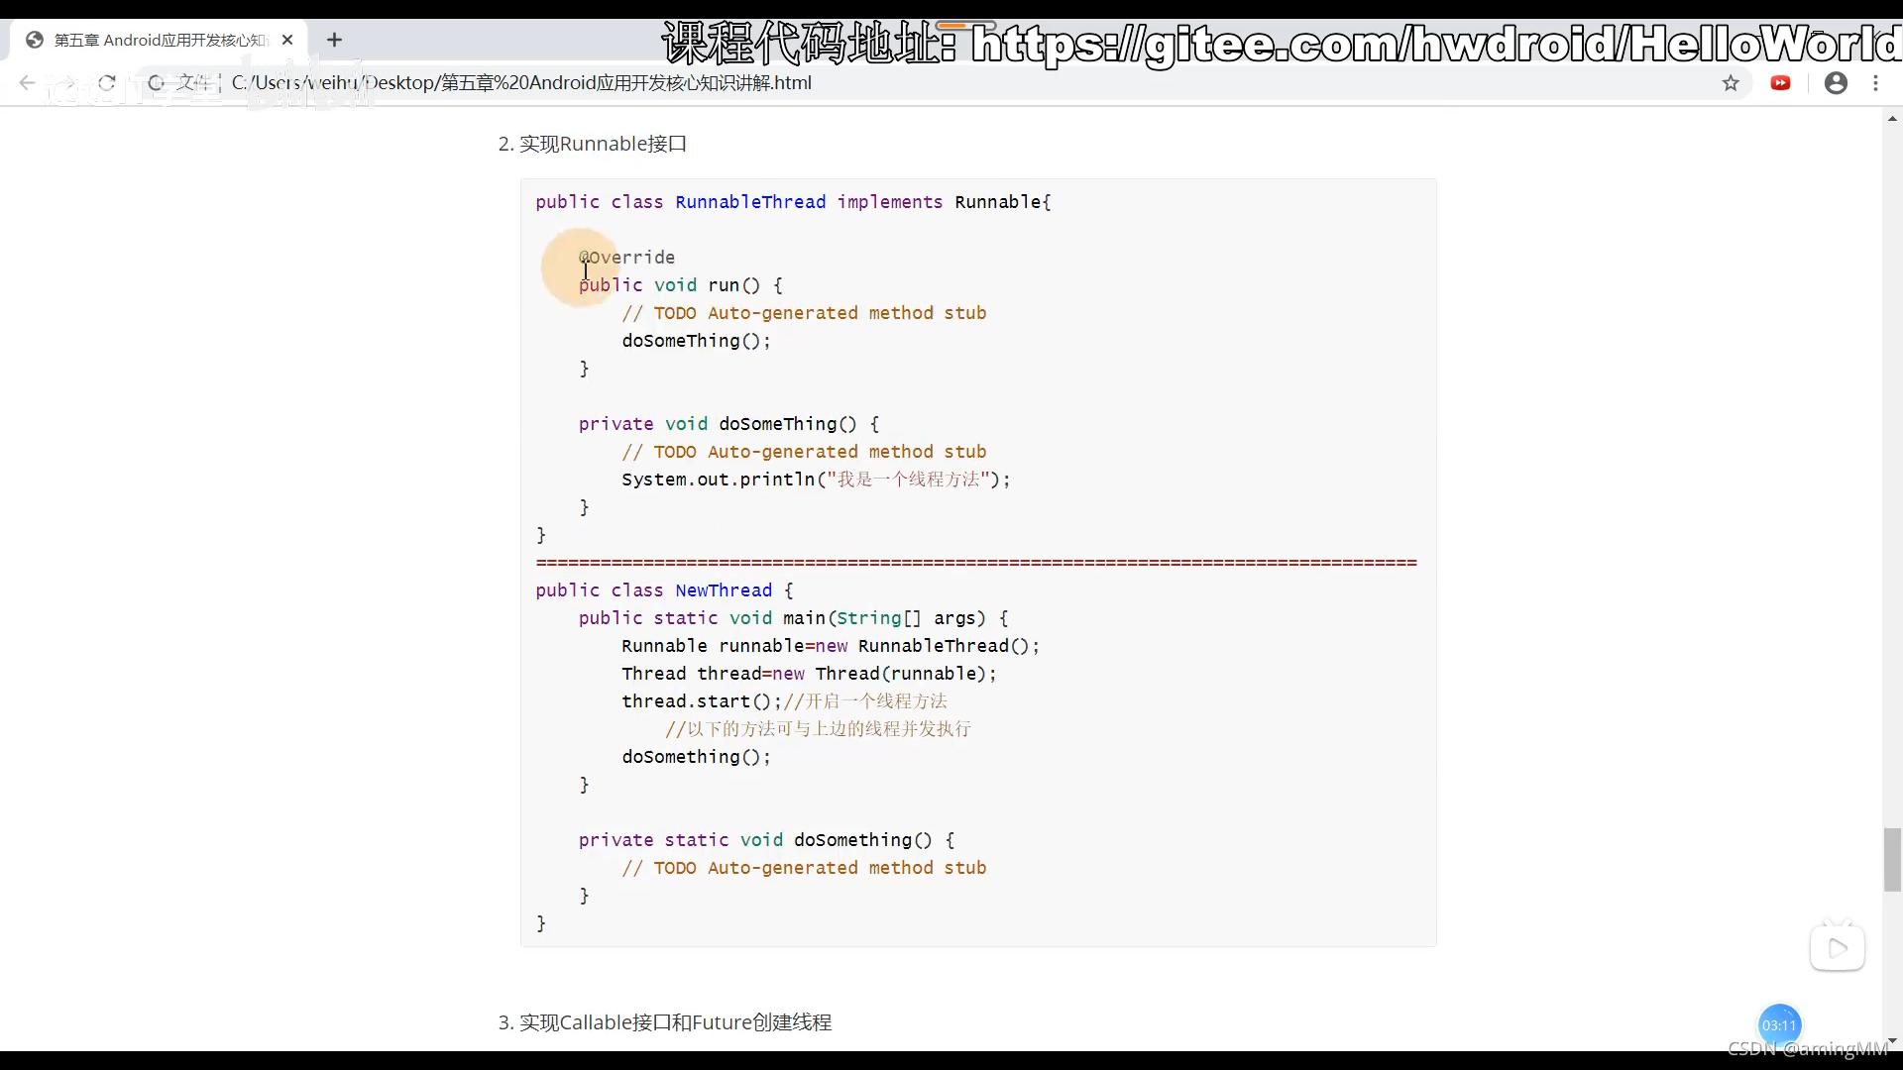The width and height of the screenshot is (1903, 1070).
Task: Close the 第五章 Android tab
Action: [287, 40]
